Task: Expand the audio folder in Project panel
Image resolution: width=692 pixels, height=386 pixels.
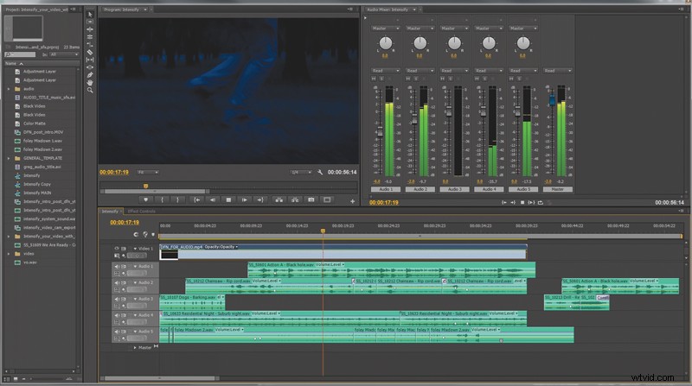Action: click(9, 89)
